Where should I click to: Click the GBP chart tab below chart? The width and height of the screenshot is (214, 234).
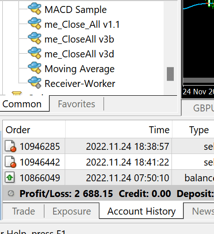click(x=203, y=108)
